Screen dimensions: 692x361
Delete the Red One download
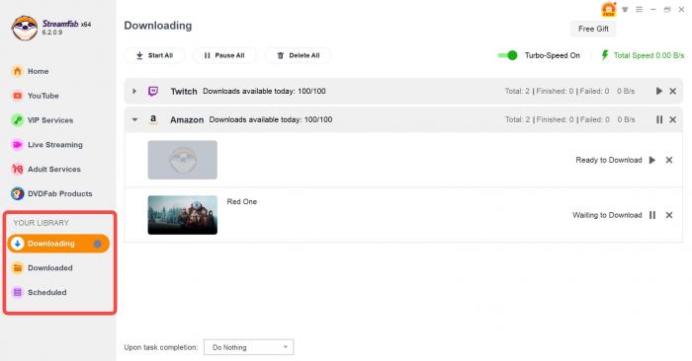click(x=669, y=215)
